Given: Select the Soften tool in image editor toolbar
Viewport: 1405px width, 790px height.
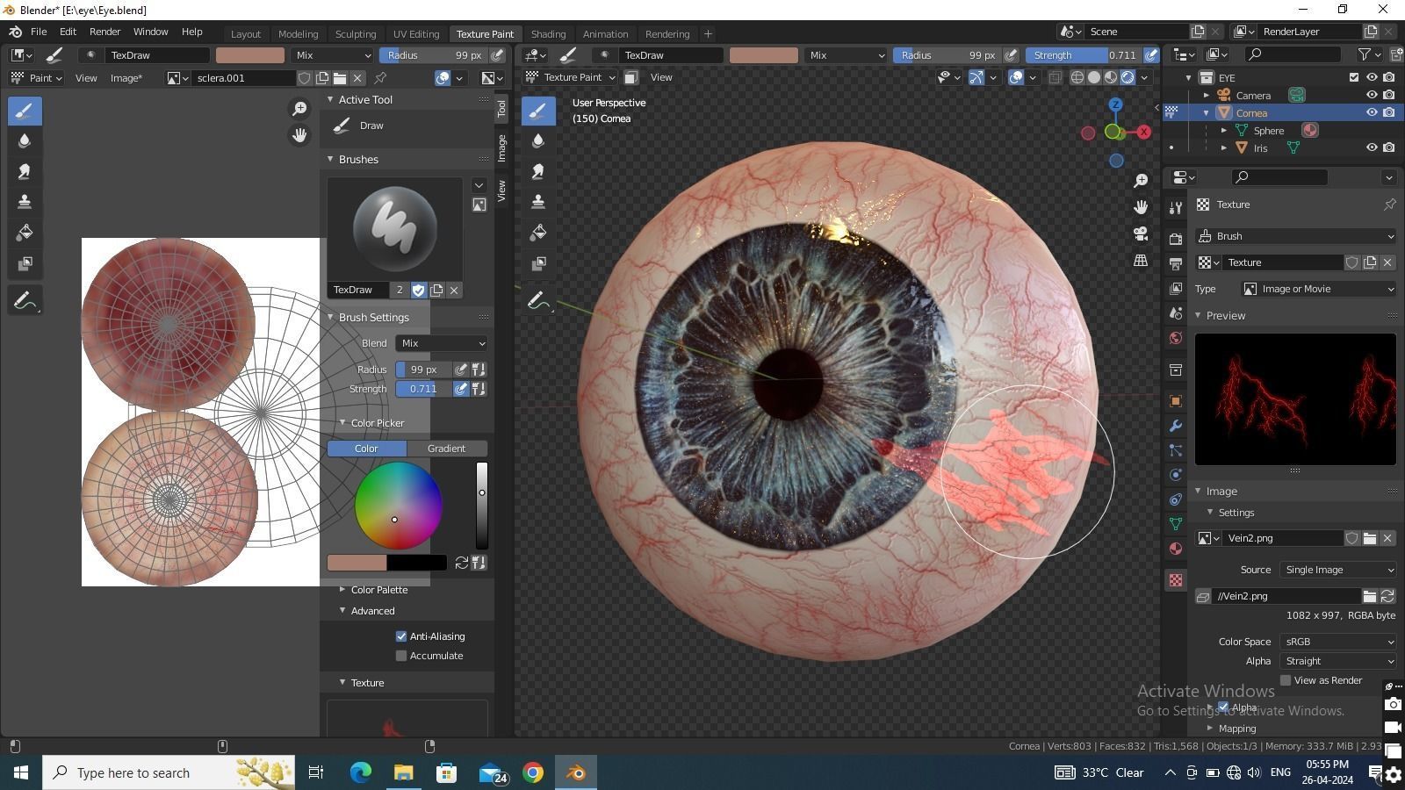Looking at the screenshot, I should coord(25,140).
